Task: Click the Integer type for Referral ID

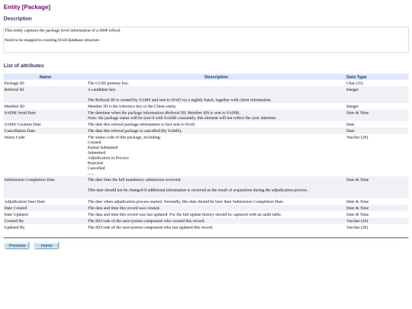Action: [x=352, y=89]
